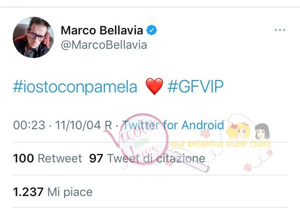This screenshot has height=216, width=300.
Task: Click the pink paw print near citazione
Action: [x=169, y=163]
